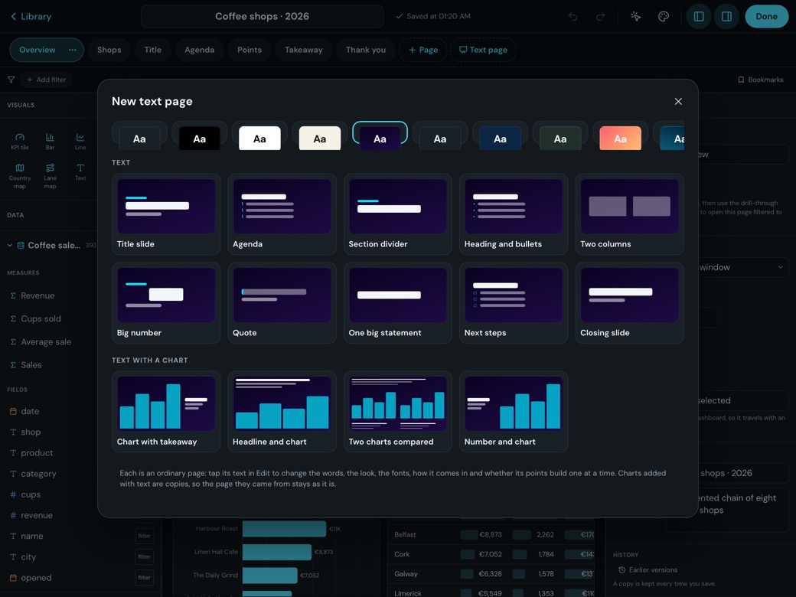Pick the black Aa theme swatch
This screenshot has width=796, height=597.
[x=200, y=136]
